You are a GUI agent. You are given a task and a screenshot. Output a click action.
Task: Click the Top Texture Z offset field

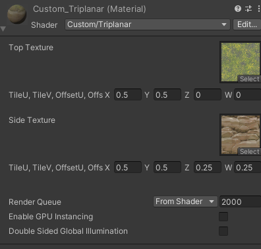tap(208, 95)
